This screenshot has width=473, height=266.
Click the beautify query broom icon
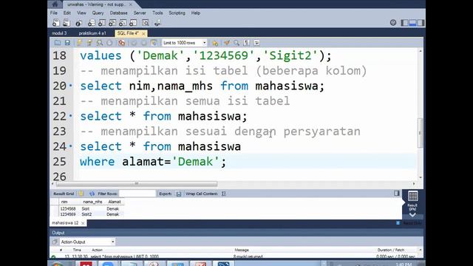pyautogui.click(x=227, y=43)
